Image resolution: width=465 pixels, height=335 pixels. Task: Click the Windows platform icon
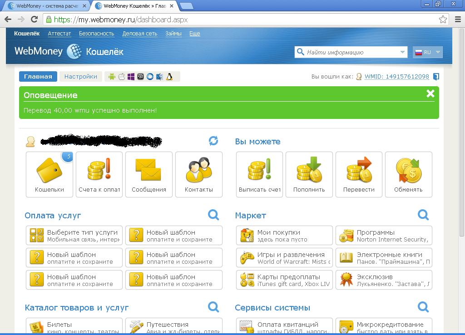pos(131,77)
